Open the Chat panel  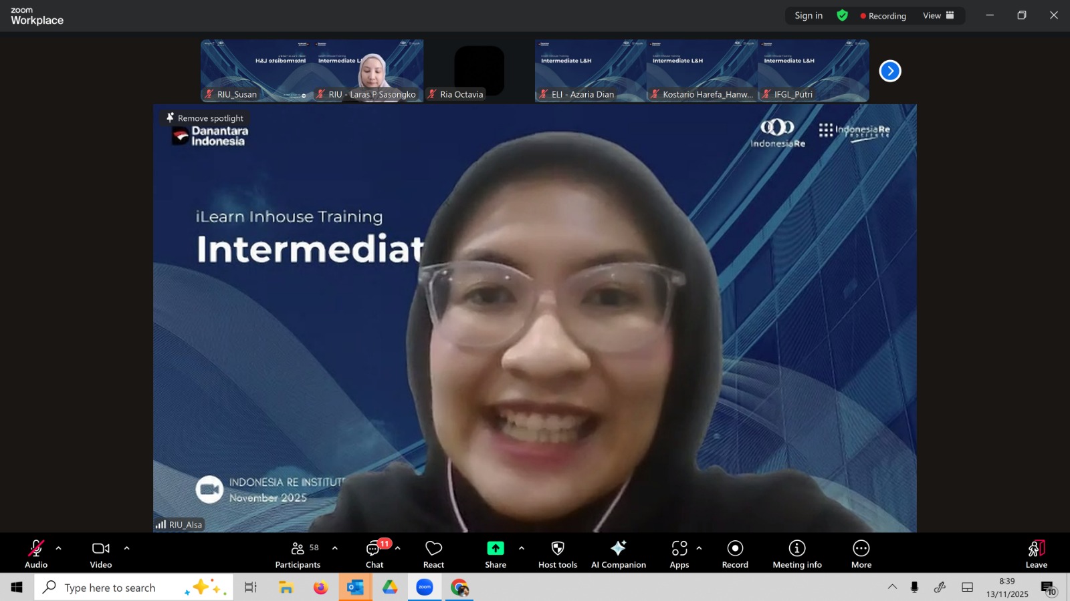point(374,554)
